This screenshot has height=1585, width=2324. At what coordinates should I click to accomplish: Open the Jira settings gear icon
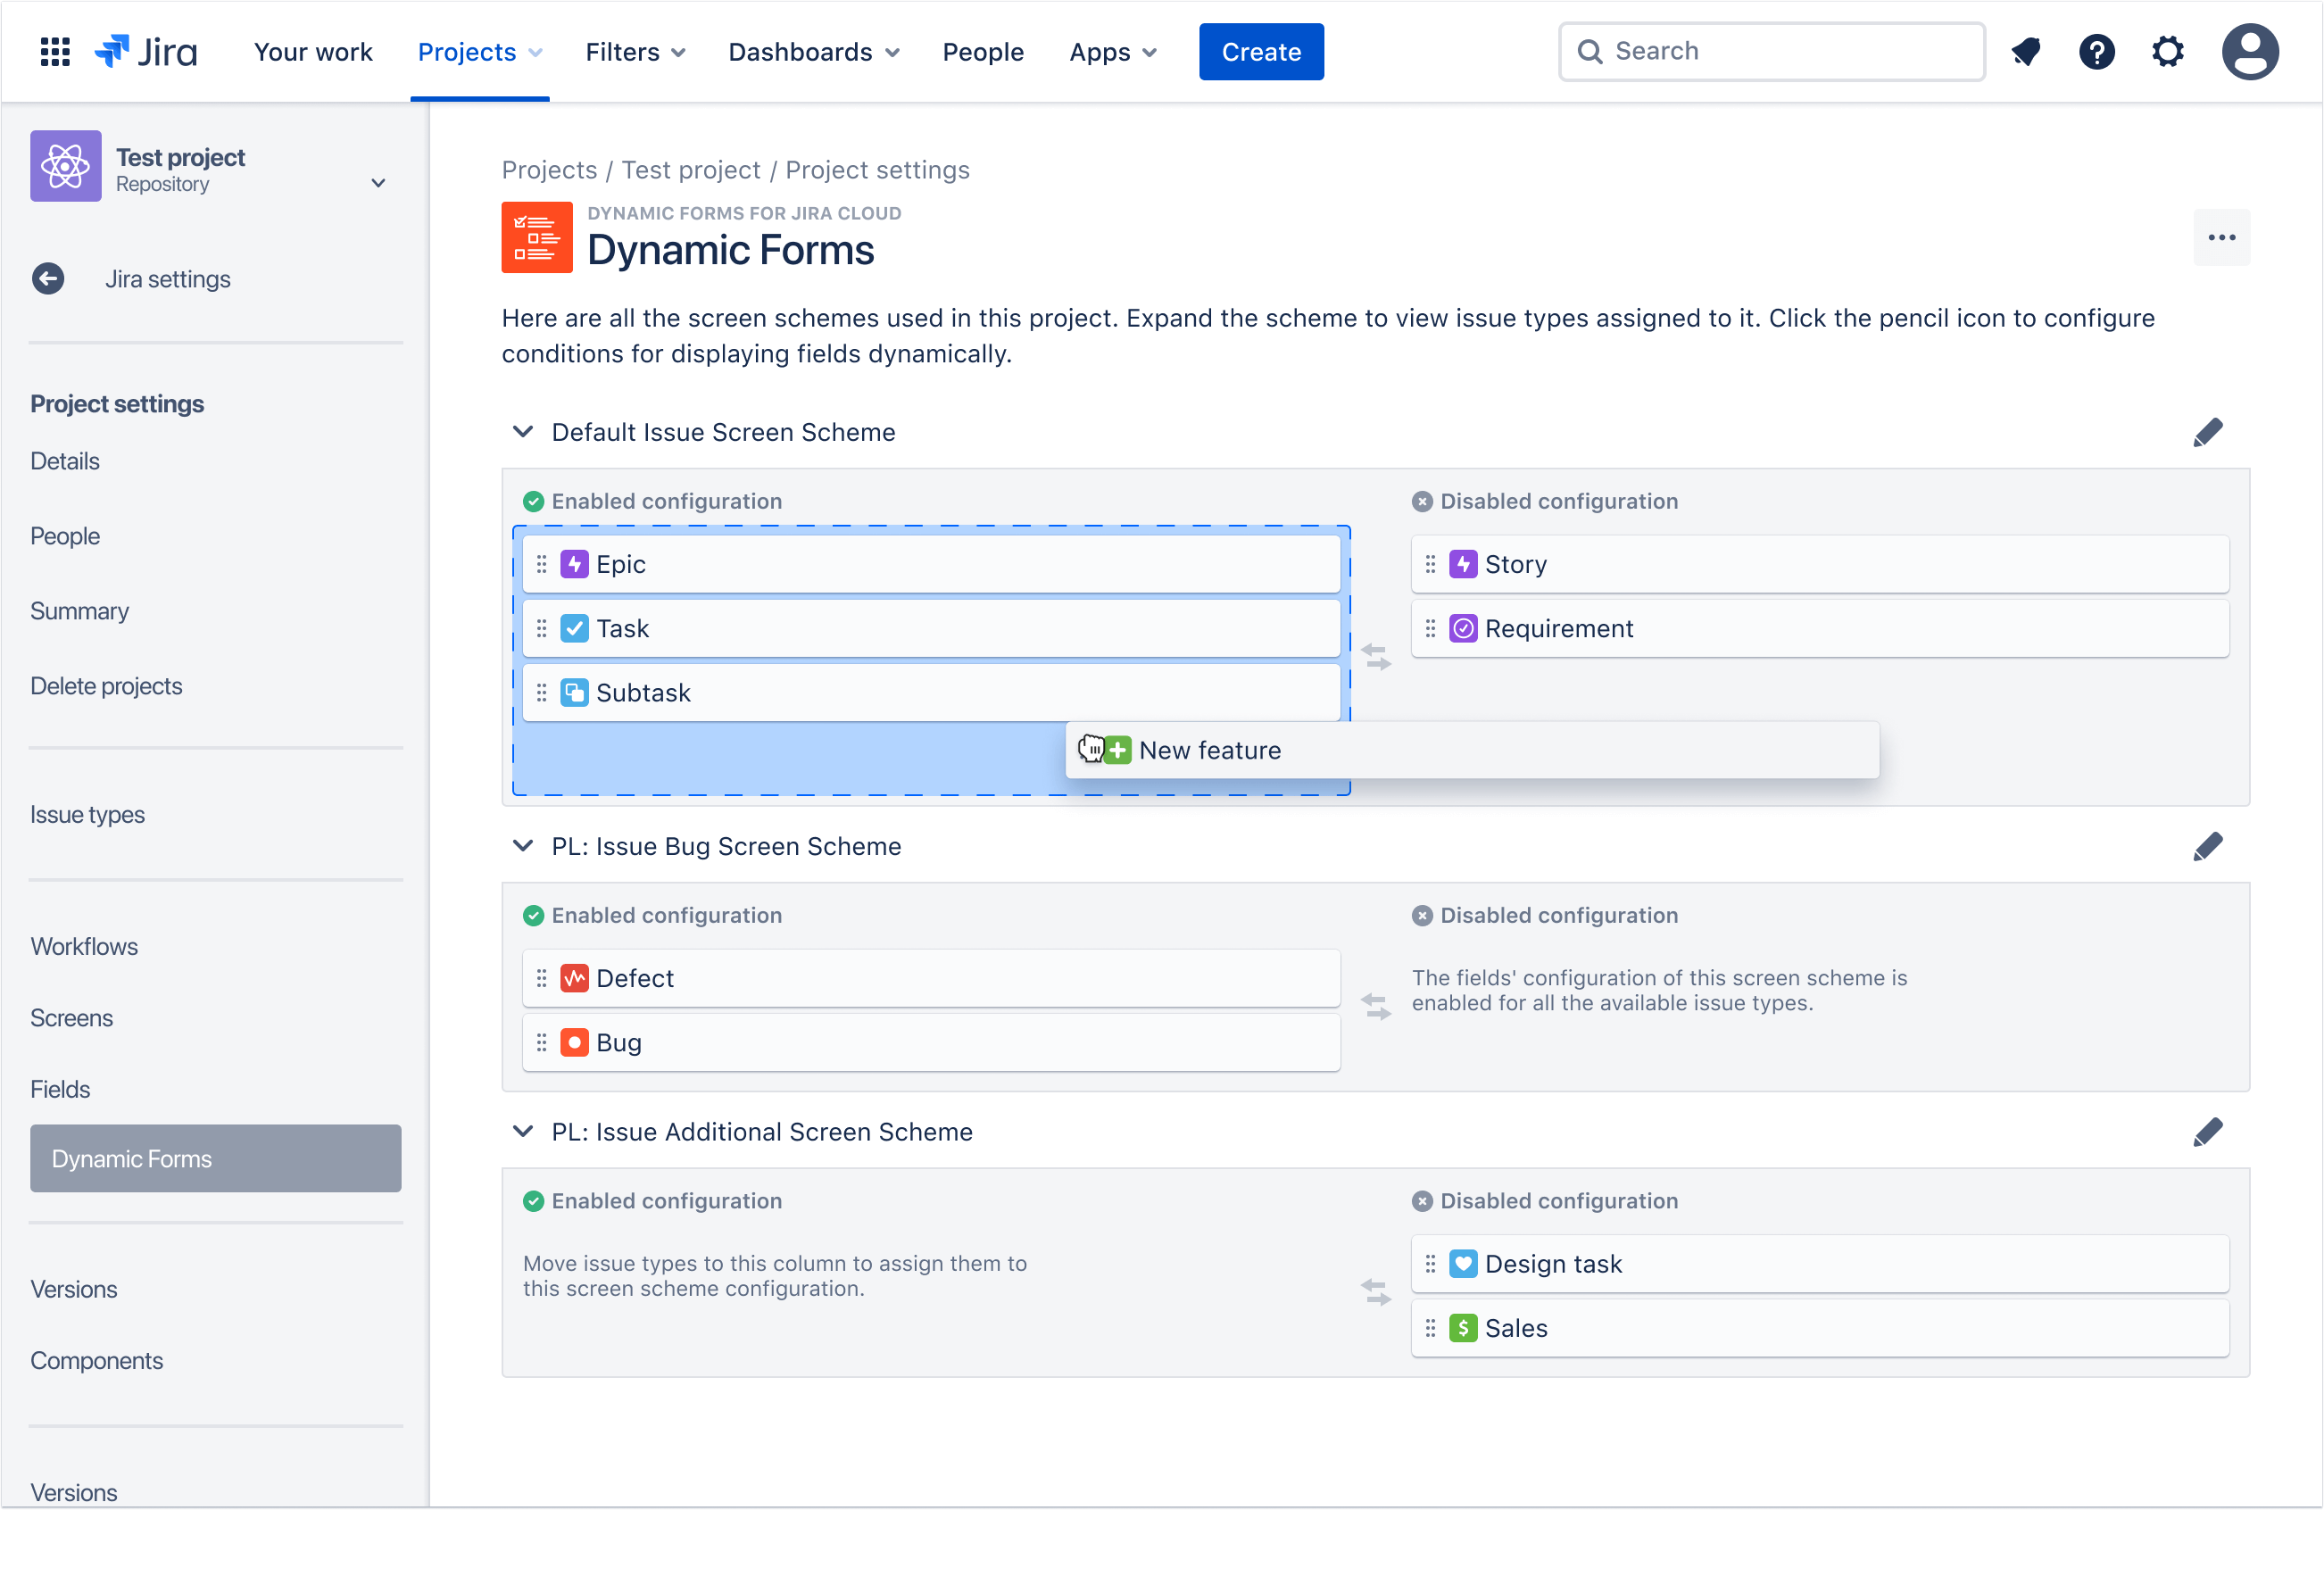tap(2168, 51)
